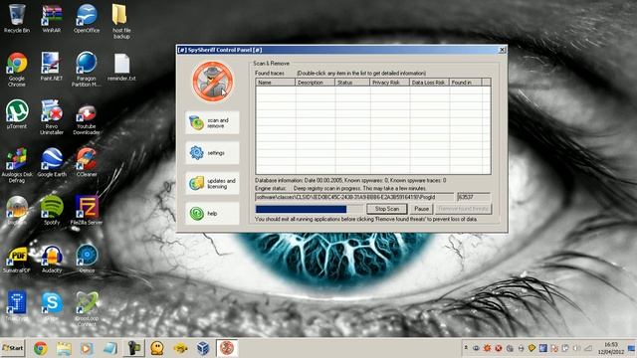Open the SpySheriff settings section
The height and width of the screenshot is (358, 637).
212,153
